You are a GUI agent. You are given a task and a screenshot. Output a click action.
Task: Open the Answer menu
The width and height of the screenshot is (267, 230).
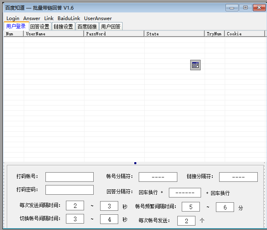click(32, 18)
